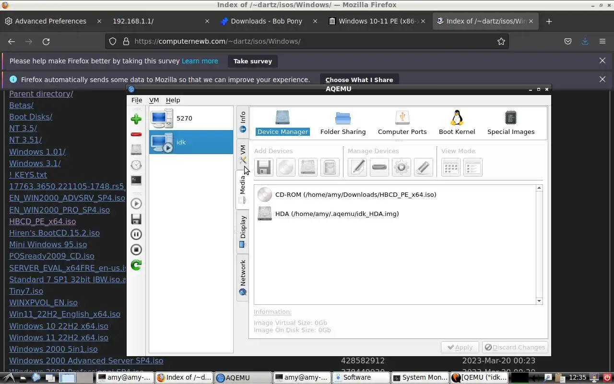
Task: Click the green reset arrow icon
Action: pyautogui.click(x=136, y=265)
